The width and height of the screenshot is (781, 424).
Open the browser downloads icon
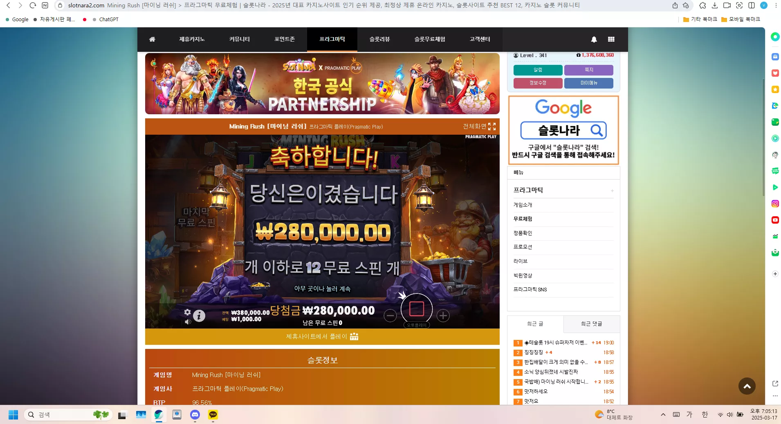[x=715, y=5]
